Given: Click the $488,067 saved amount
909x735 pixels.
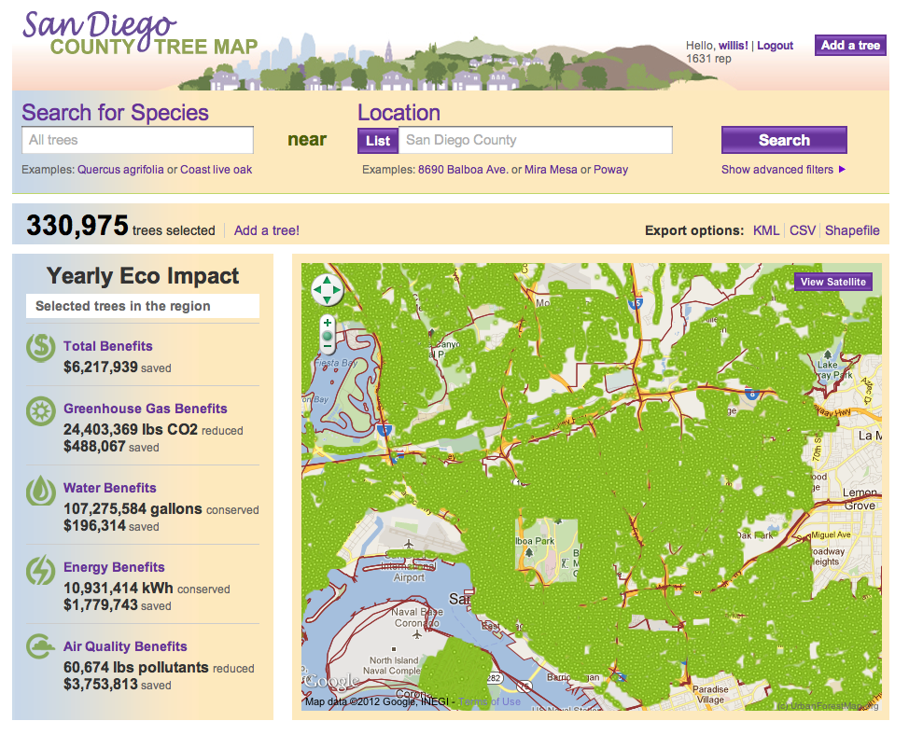Looking at the screenshot, I should (x=111, y=447).
